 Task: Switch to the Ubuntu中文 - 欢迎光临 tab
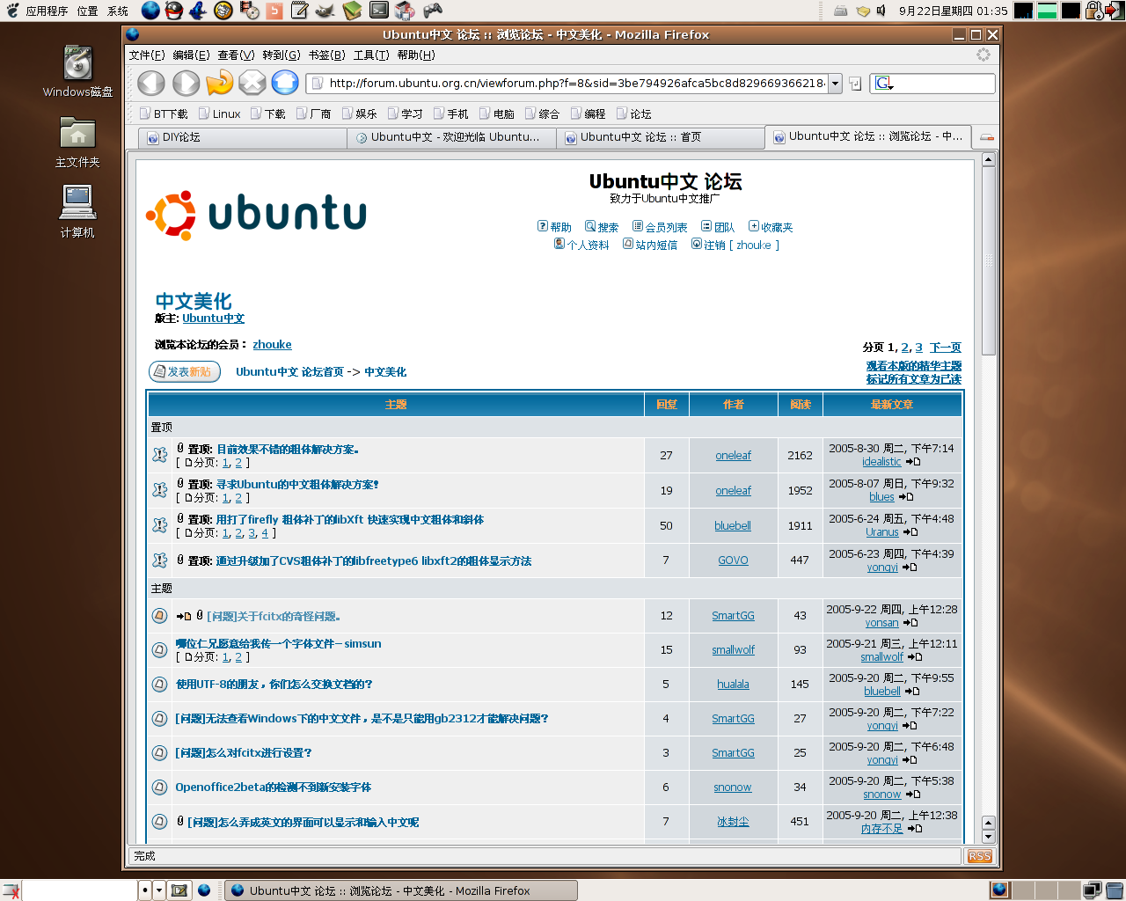(x=452, y=137)
